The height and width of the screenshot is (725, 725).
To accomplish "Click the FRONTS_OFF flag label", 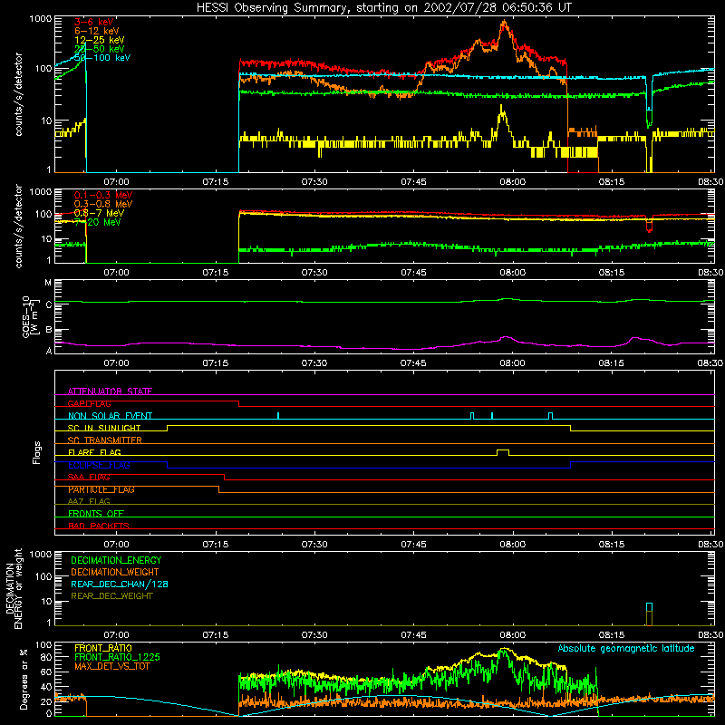I will [96, 514].
